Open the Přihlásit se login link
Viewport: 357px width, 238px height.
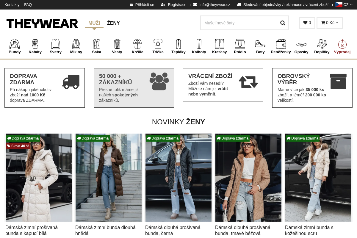(142, 4)
